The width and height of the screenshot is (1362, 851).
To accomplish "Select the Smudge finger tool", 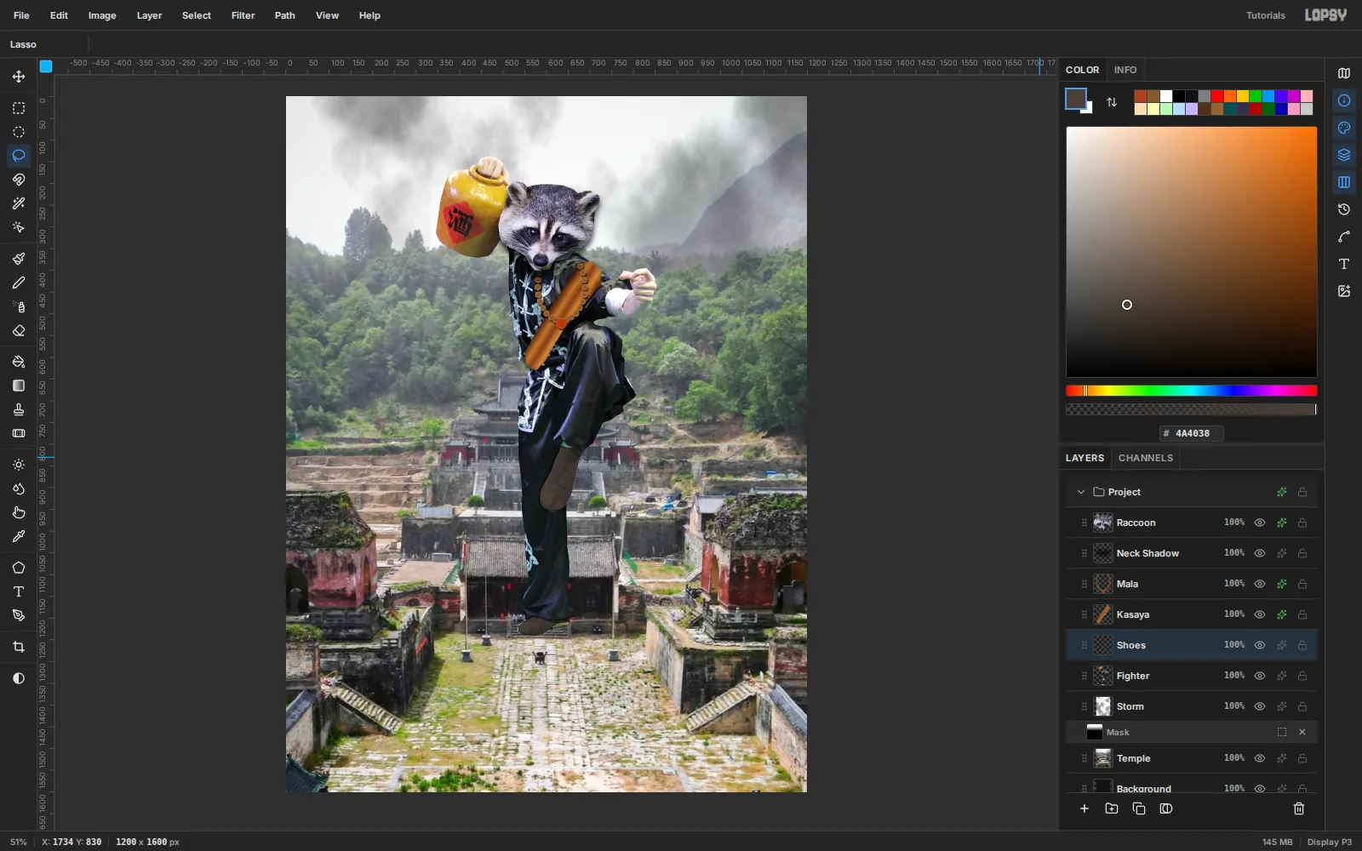I will point(19,512).
